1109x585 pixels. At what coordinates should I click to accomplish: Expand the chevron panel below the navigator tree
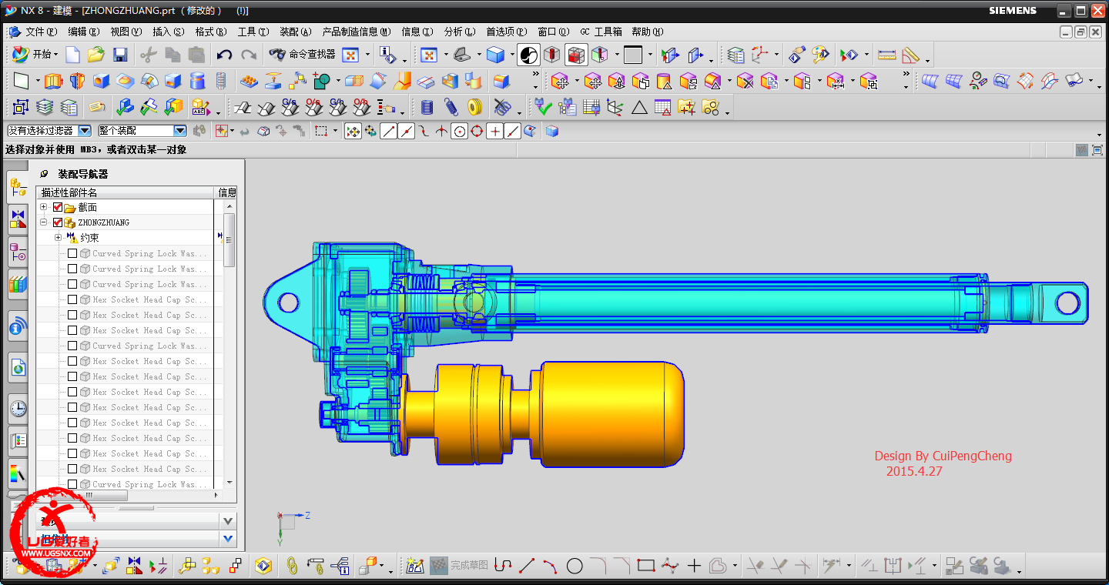(x=227, y=521)
